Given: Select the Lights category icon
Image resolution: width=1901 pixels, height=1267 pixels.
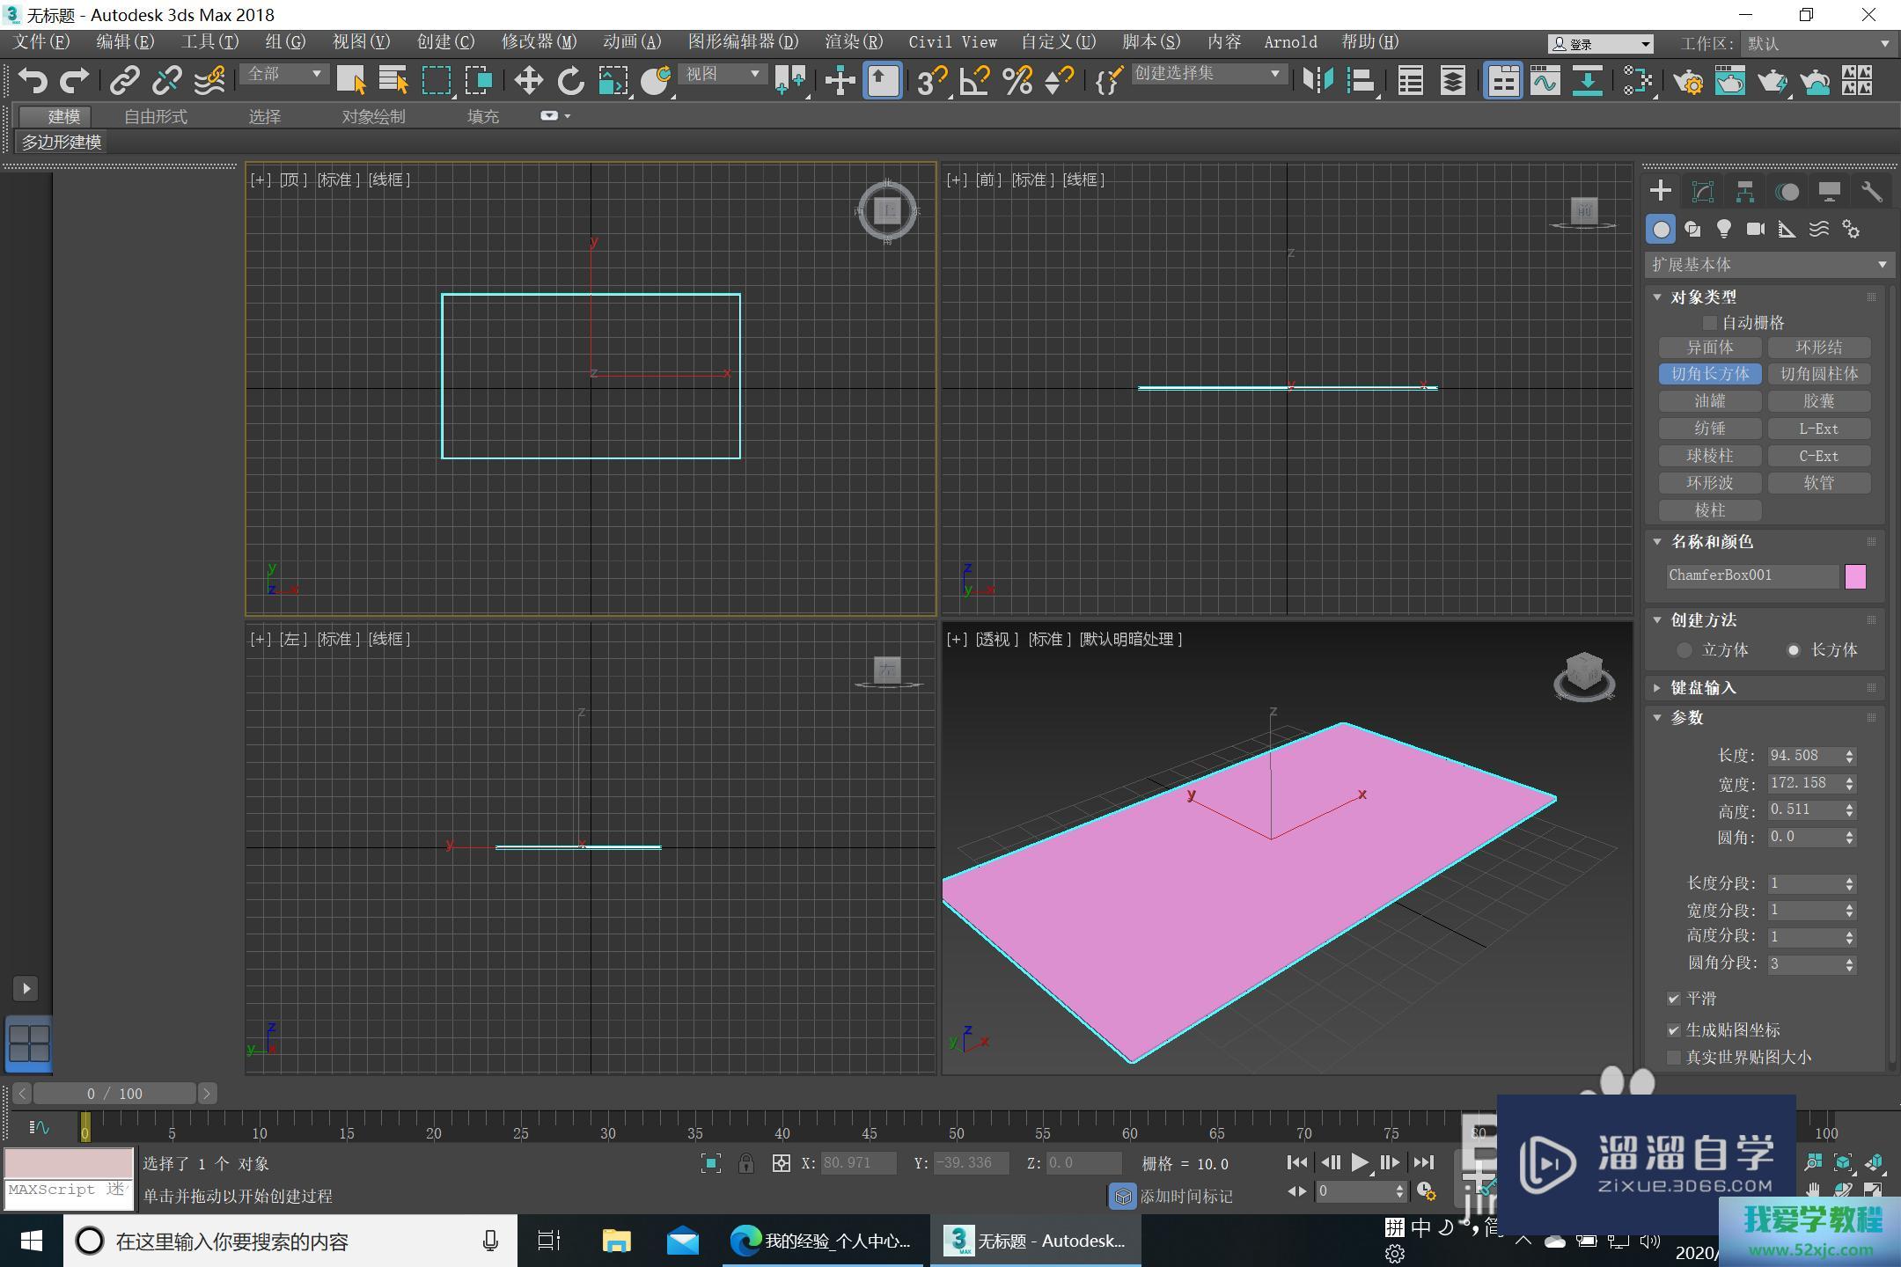Looking at the screenshot, I should tap(1723, 230).
